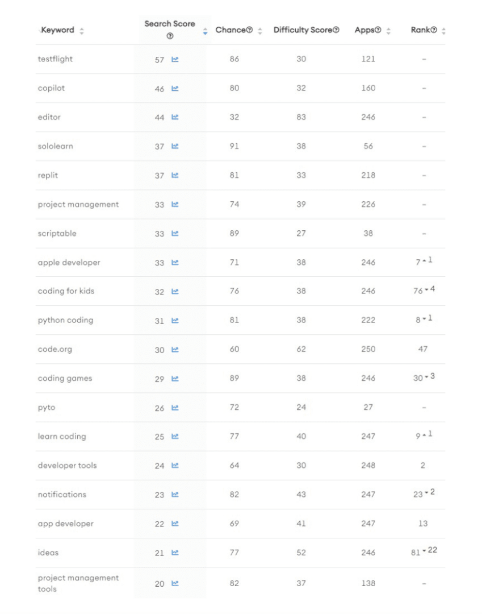The height and width of the screenshot is (614, 482).
Task: Open the trend chart for "testflight"
Action: point(175,59)
